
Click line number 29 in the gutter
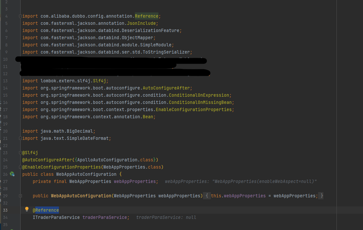[x=5, y=196]
